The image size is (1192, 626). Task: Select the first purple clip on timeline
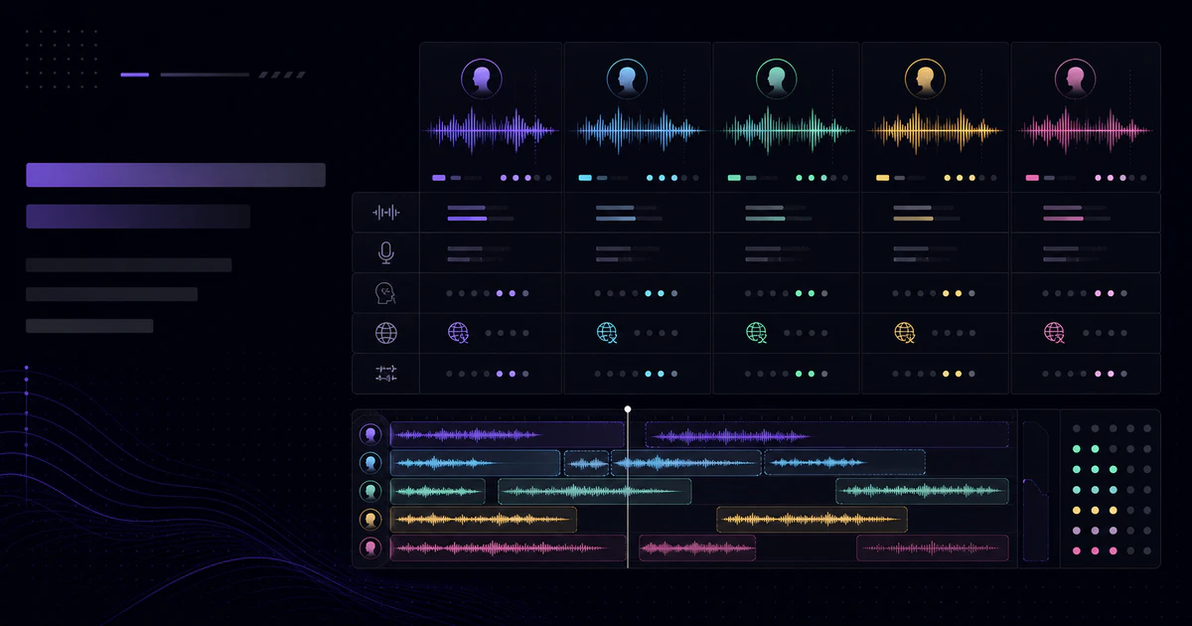tap(507, 434)
